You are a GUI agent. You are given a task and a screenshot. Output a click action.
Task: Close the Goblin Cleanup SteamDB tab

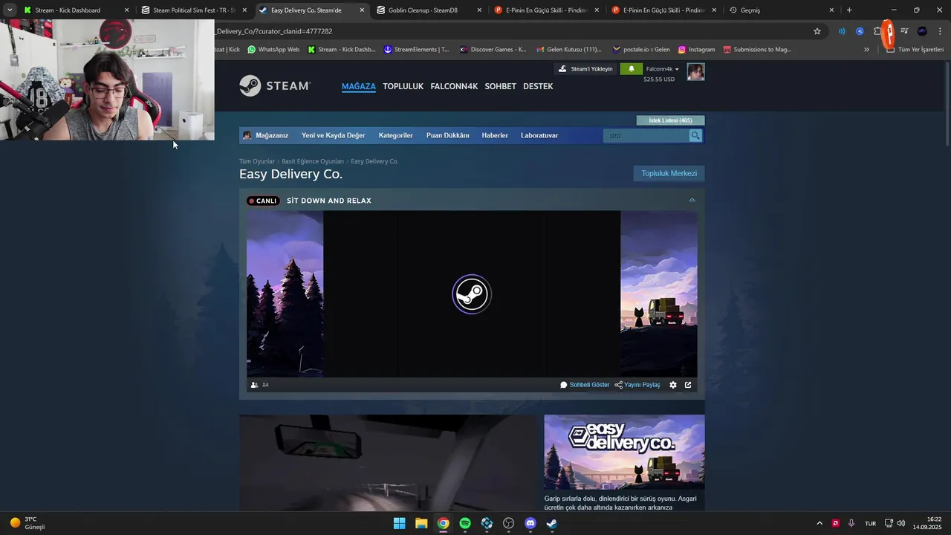[x=479, y=10]
